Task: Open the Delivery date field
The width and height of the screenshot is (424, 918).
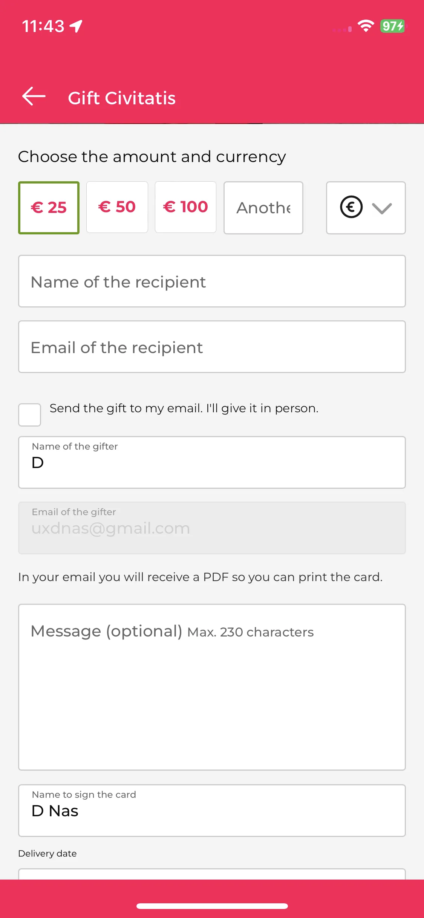Action: pyautogui.click(x=212, y=874)
